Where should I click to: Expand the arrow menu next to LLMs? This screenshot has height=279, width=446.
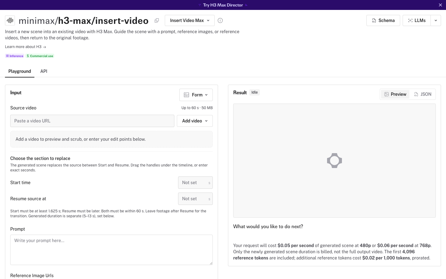[436, 20]
